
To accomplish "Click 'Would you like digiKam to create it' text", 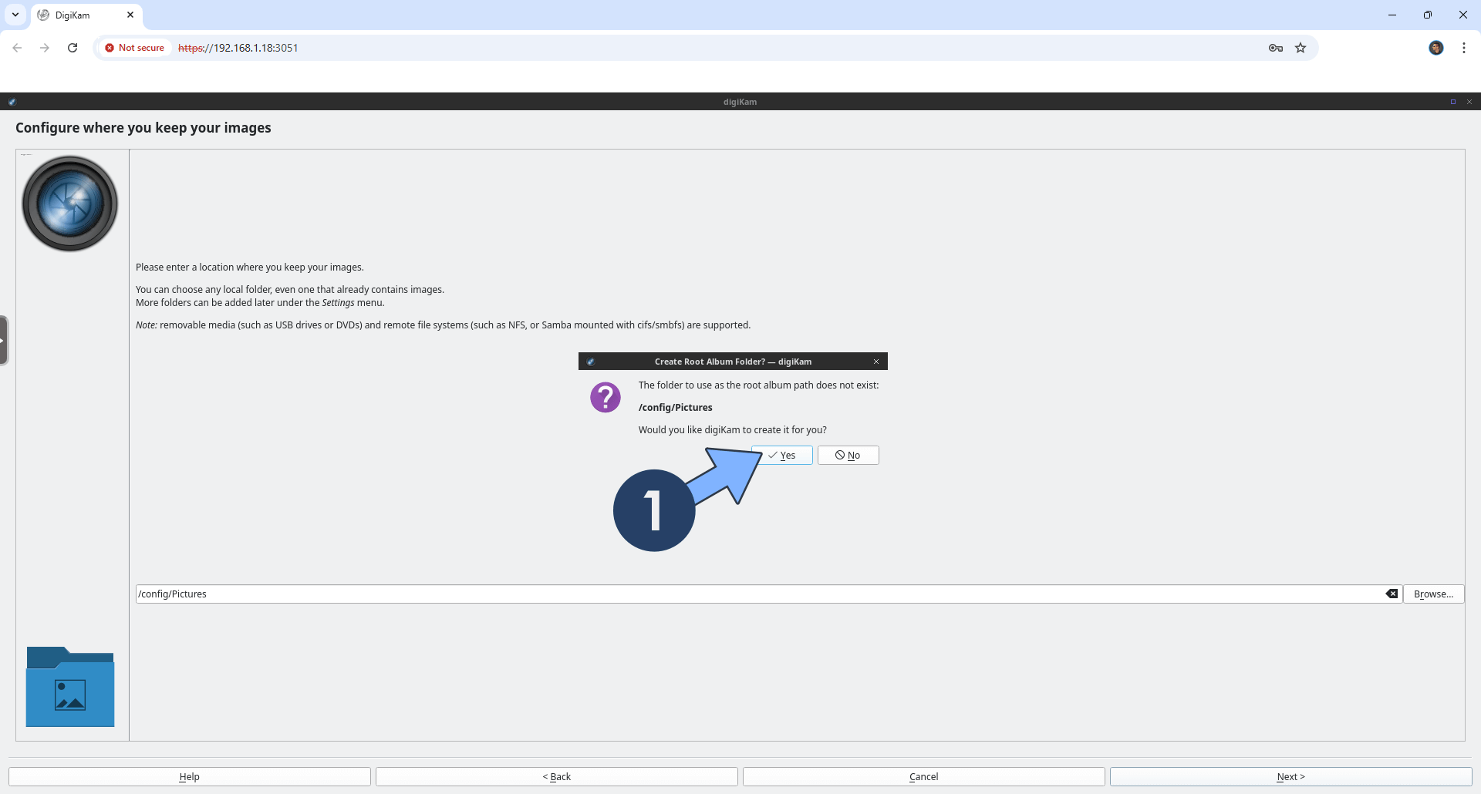I will [x=733, y=430].
